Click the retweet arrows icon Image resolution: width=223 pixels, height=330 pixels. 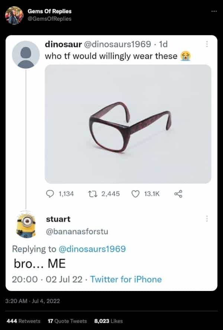click(x=94, y=194)
